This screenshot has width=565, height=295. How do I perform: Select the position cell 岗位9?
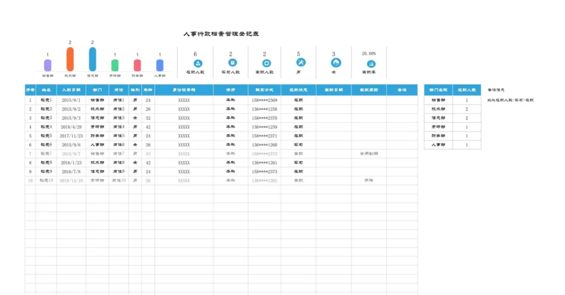click(x=119, y=172)
